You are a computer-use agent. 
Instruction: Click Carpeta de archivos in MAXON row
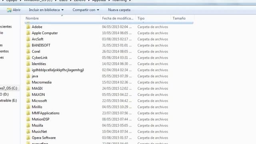pos(153,94)
